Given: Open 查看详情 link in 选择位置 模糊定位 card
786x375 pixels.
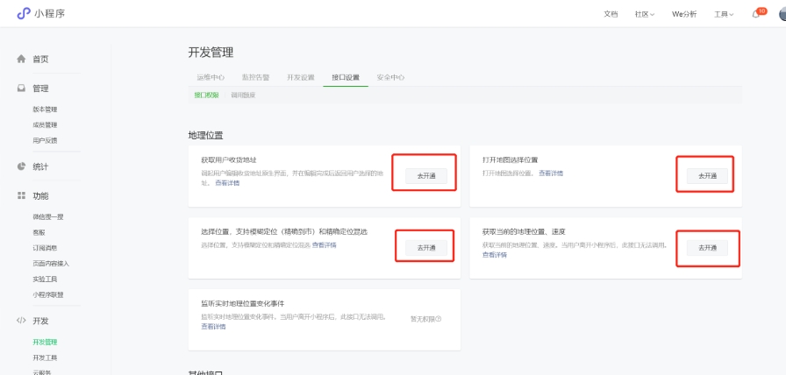Looking at the screenshot, I should [x=325, y=244].
